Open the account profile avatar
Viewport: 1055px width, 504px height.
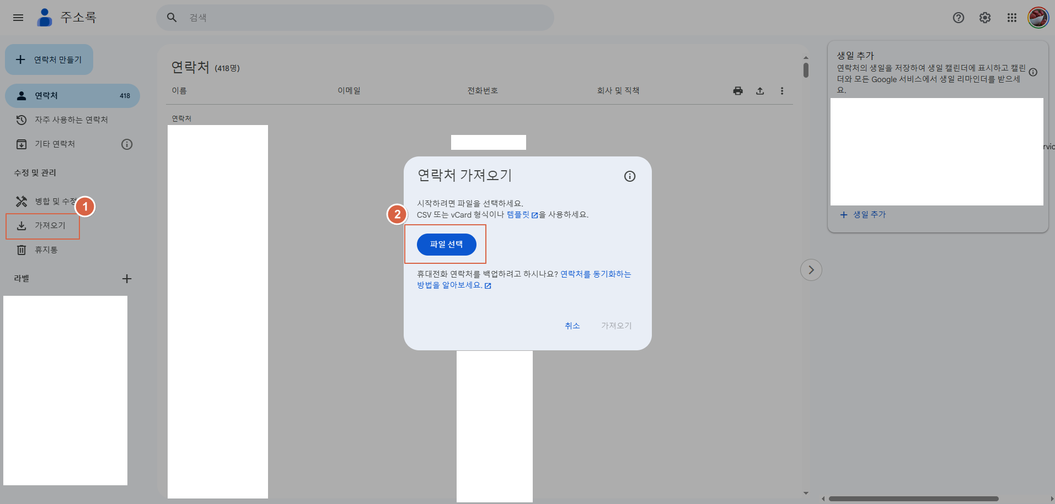tap(1038, 18)
